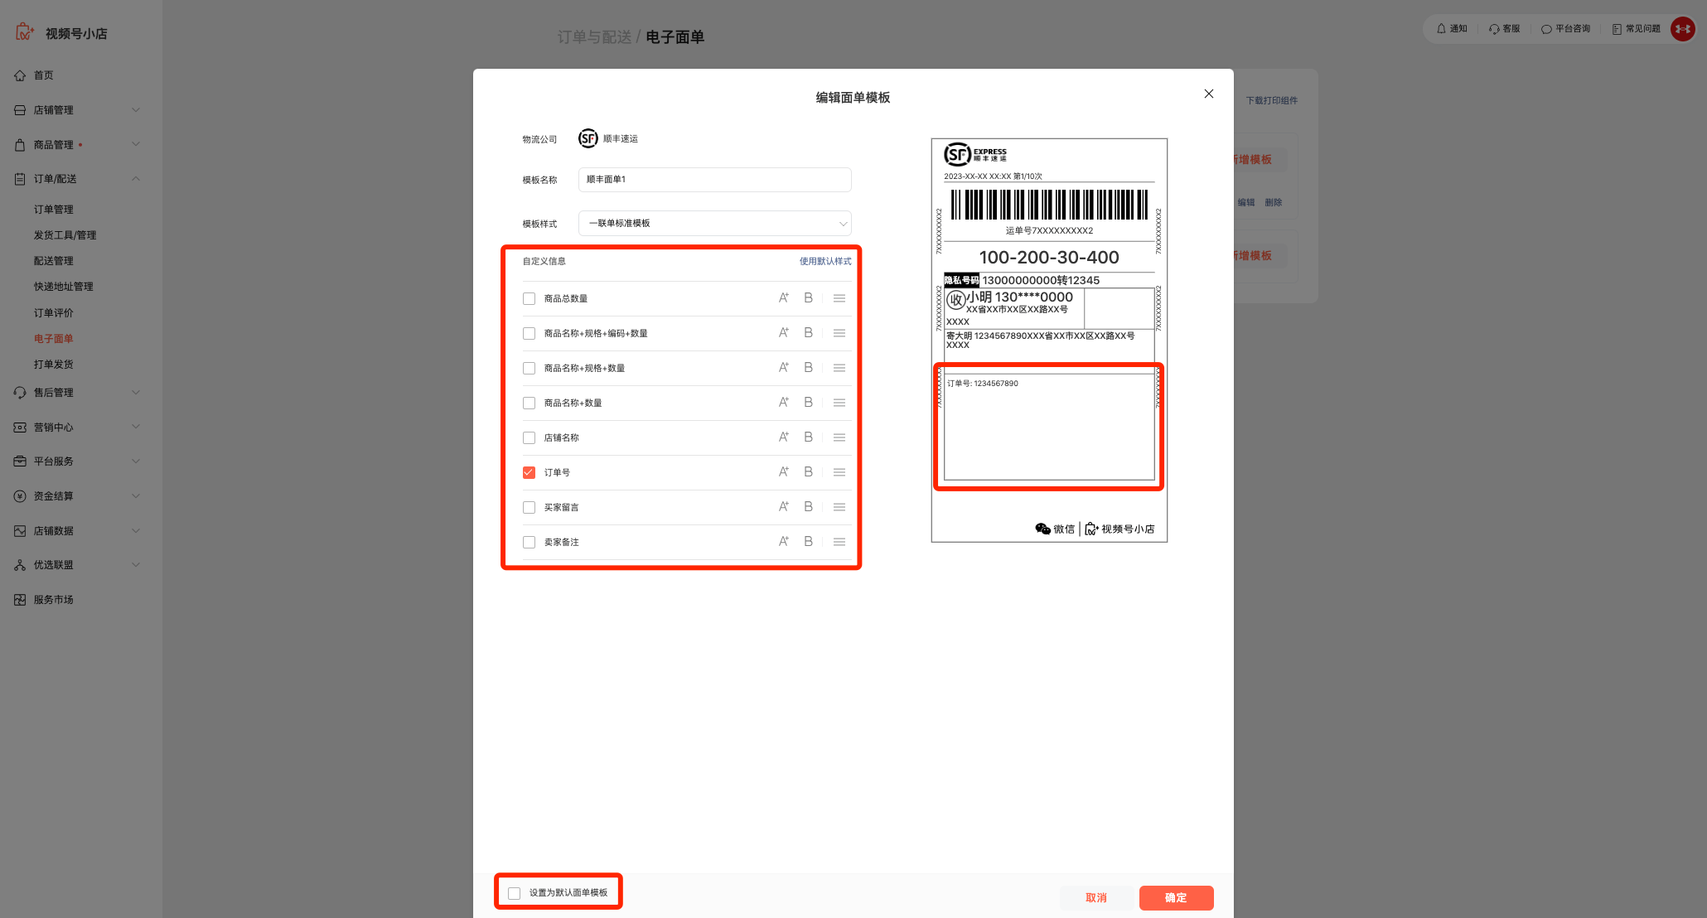Click the 模板名称 input field
The image size is (1707, 918).
click(714, 180)
